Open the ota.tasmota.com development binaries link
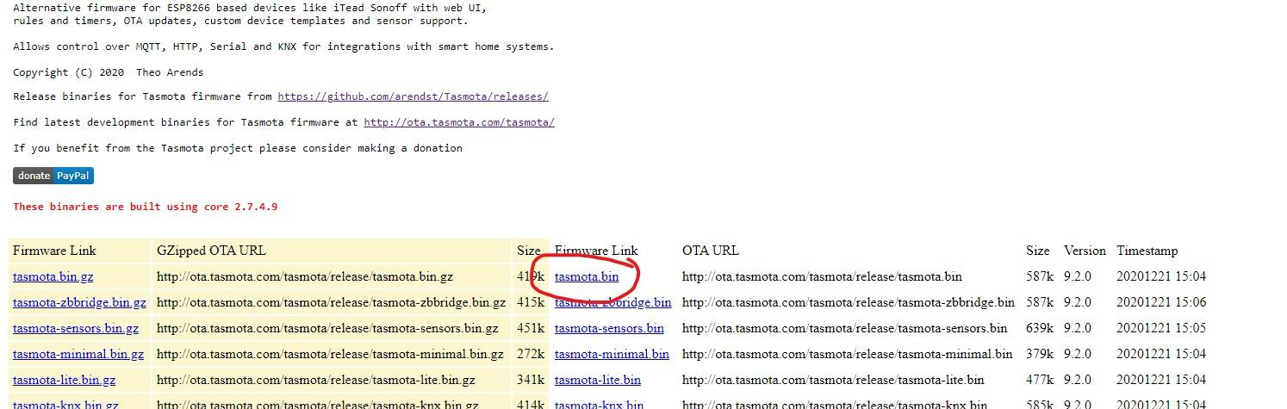Screen dimensions: 1287x409 pos(459,122)
